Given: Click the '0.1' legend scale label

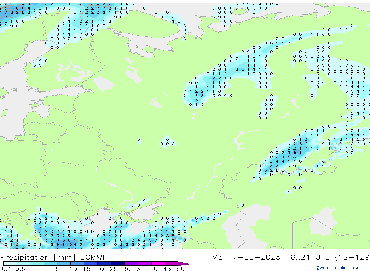Looking at the screenshot, I should [x=6, y=269].
